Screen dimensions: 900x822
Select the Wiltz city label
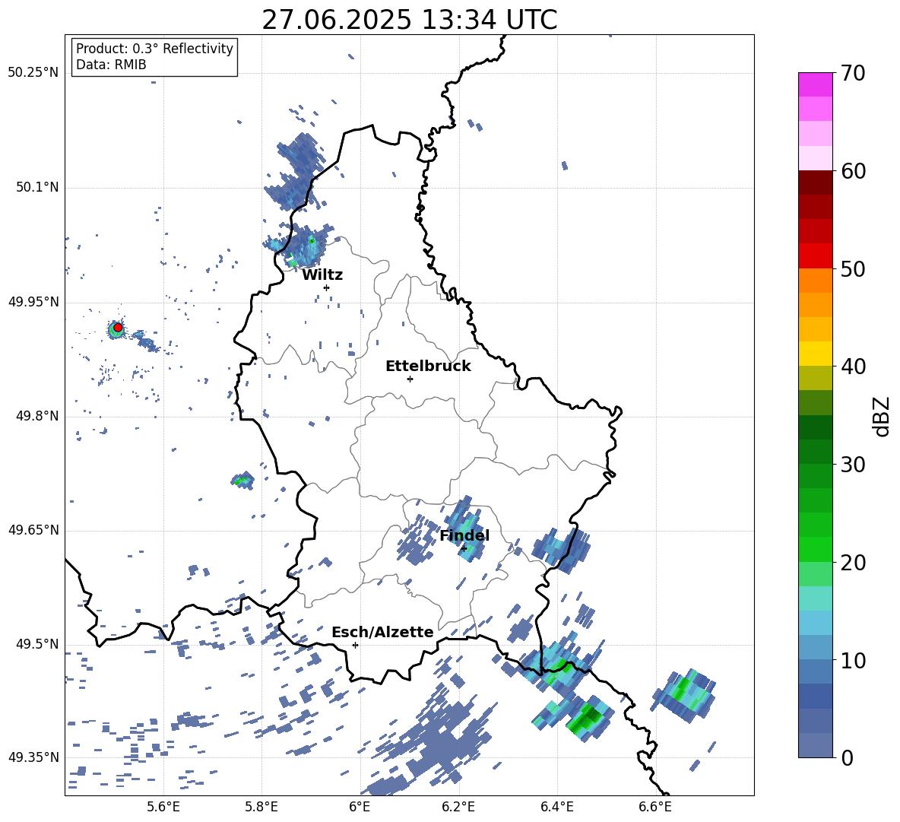pyautogui.click(x=322, y=275)
